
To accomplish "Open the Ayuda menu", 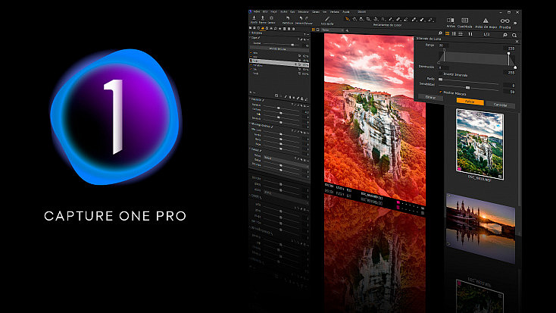I will coord(346,11).
